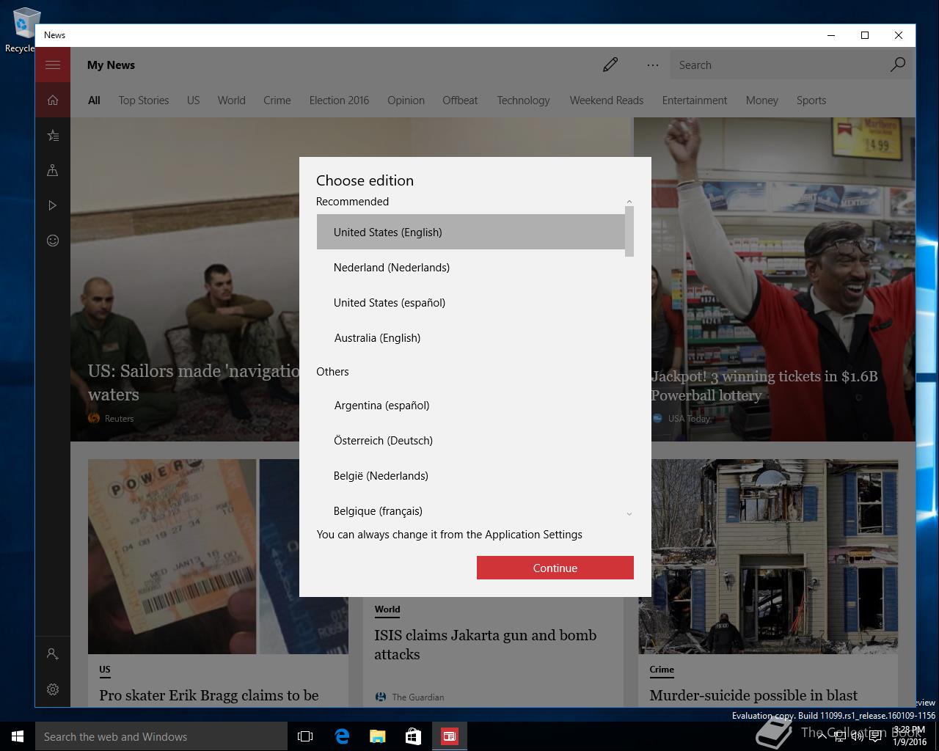The width and height of the screenshot is (939, 751).
Task: Open the account sign-in icon
Action: (53, 653)
